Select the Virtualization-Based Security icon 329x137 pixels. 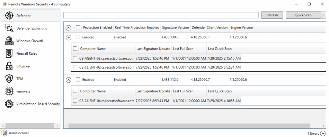coord(9,104)
